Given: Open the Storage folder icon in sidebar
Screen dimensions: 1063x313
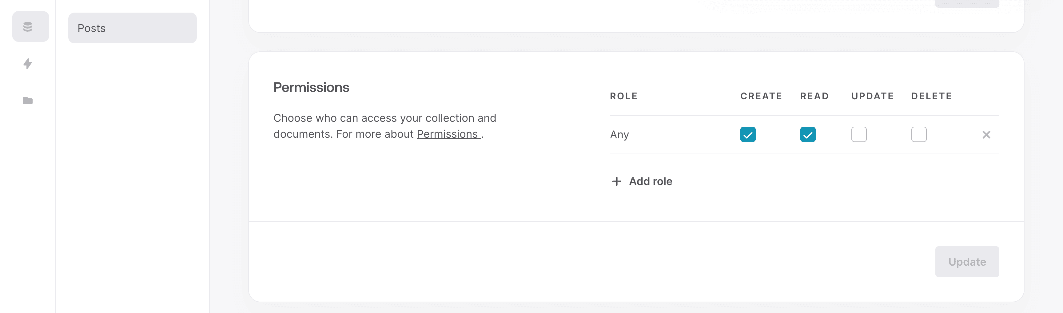Looking at the screenshot, I should (x=28, y=101).
